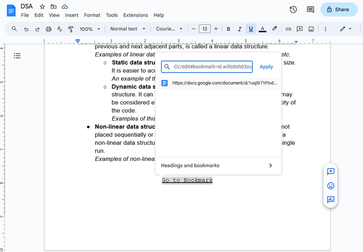Click the Go to Bookmark text

click(x=187, y=180)
